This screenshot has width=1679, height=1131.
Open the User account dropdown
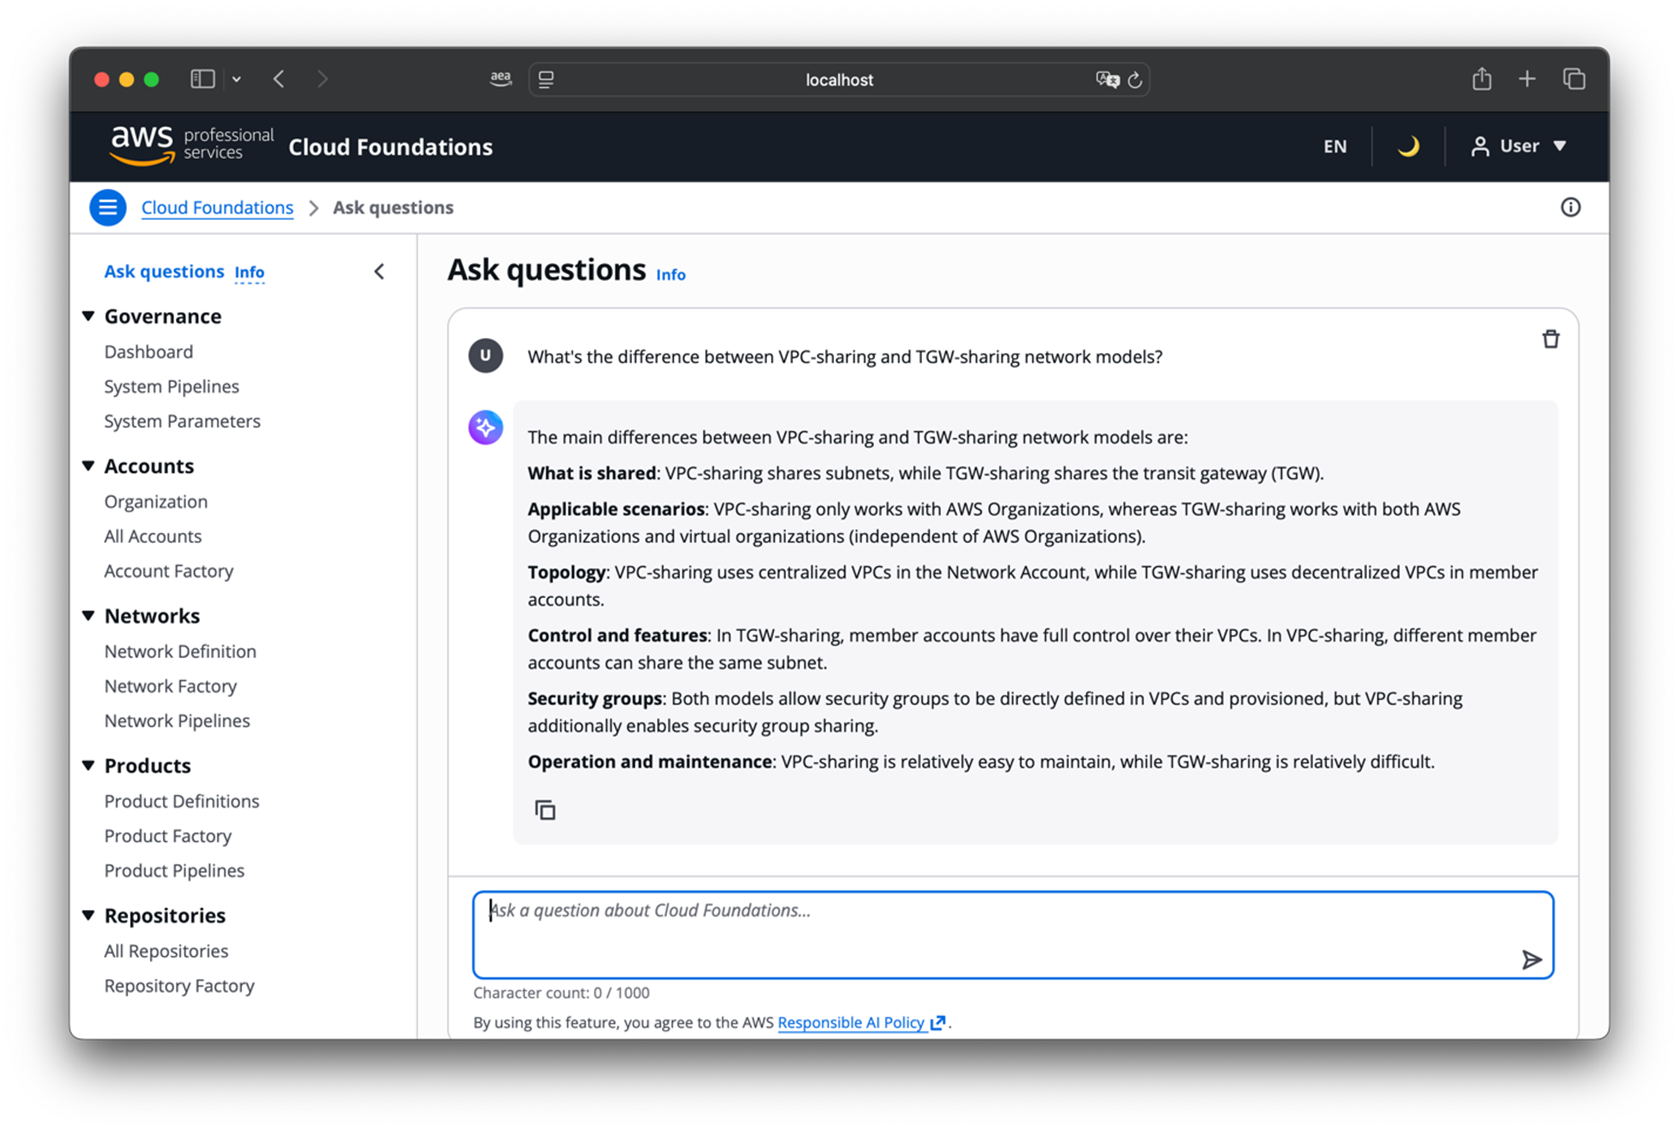pos(1519,146)
